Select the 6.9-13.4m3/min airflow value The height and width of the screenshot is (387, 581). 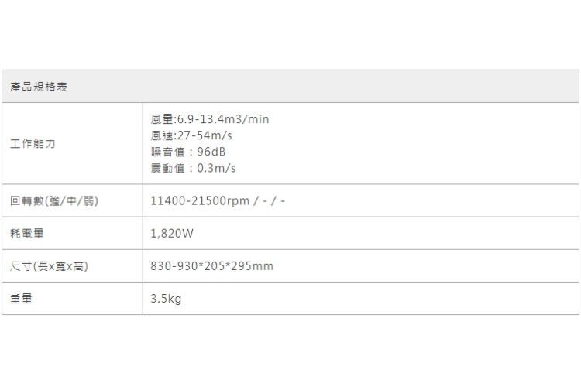point(223,119)
